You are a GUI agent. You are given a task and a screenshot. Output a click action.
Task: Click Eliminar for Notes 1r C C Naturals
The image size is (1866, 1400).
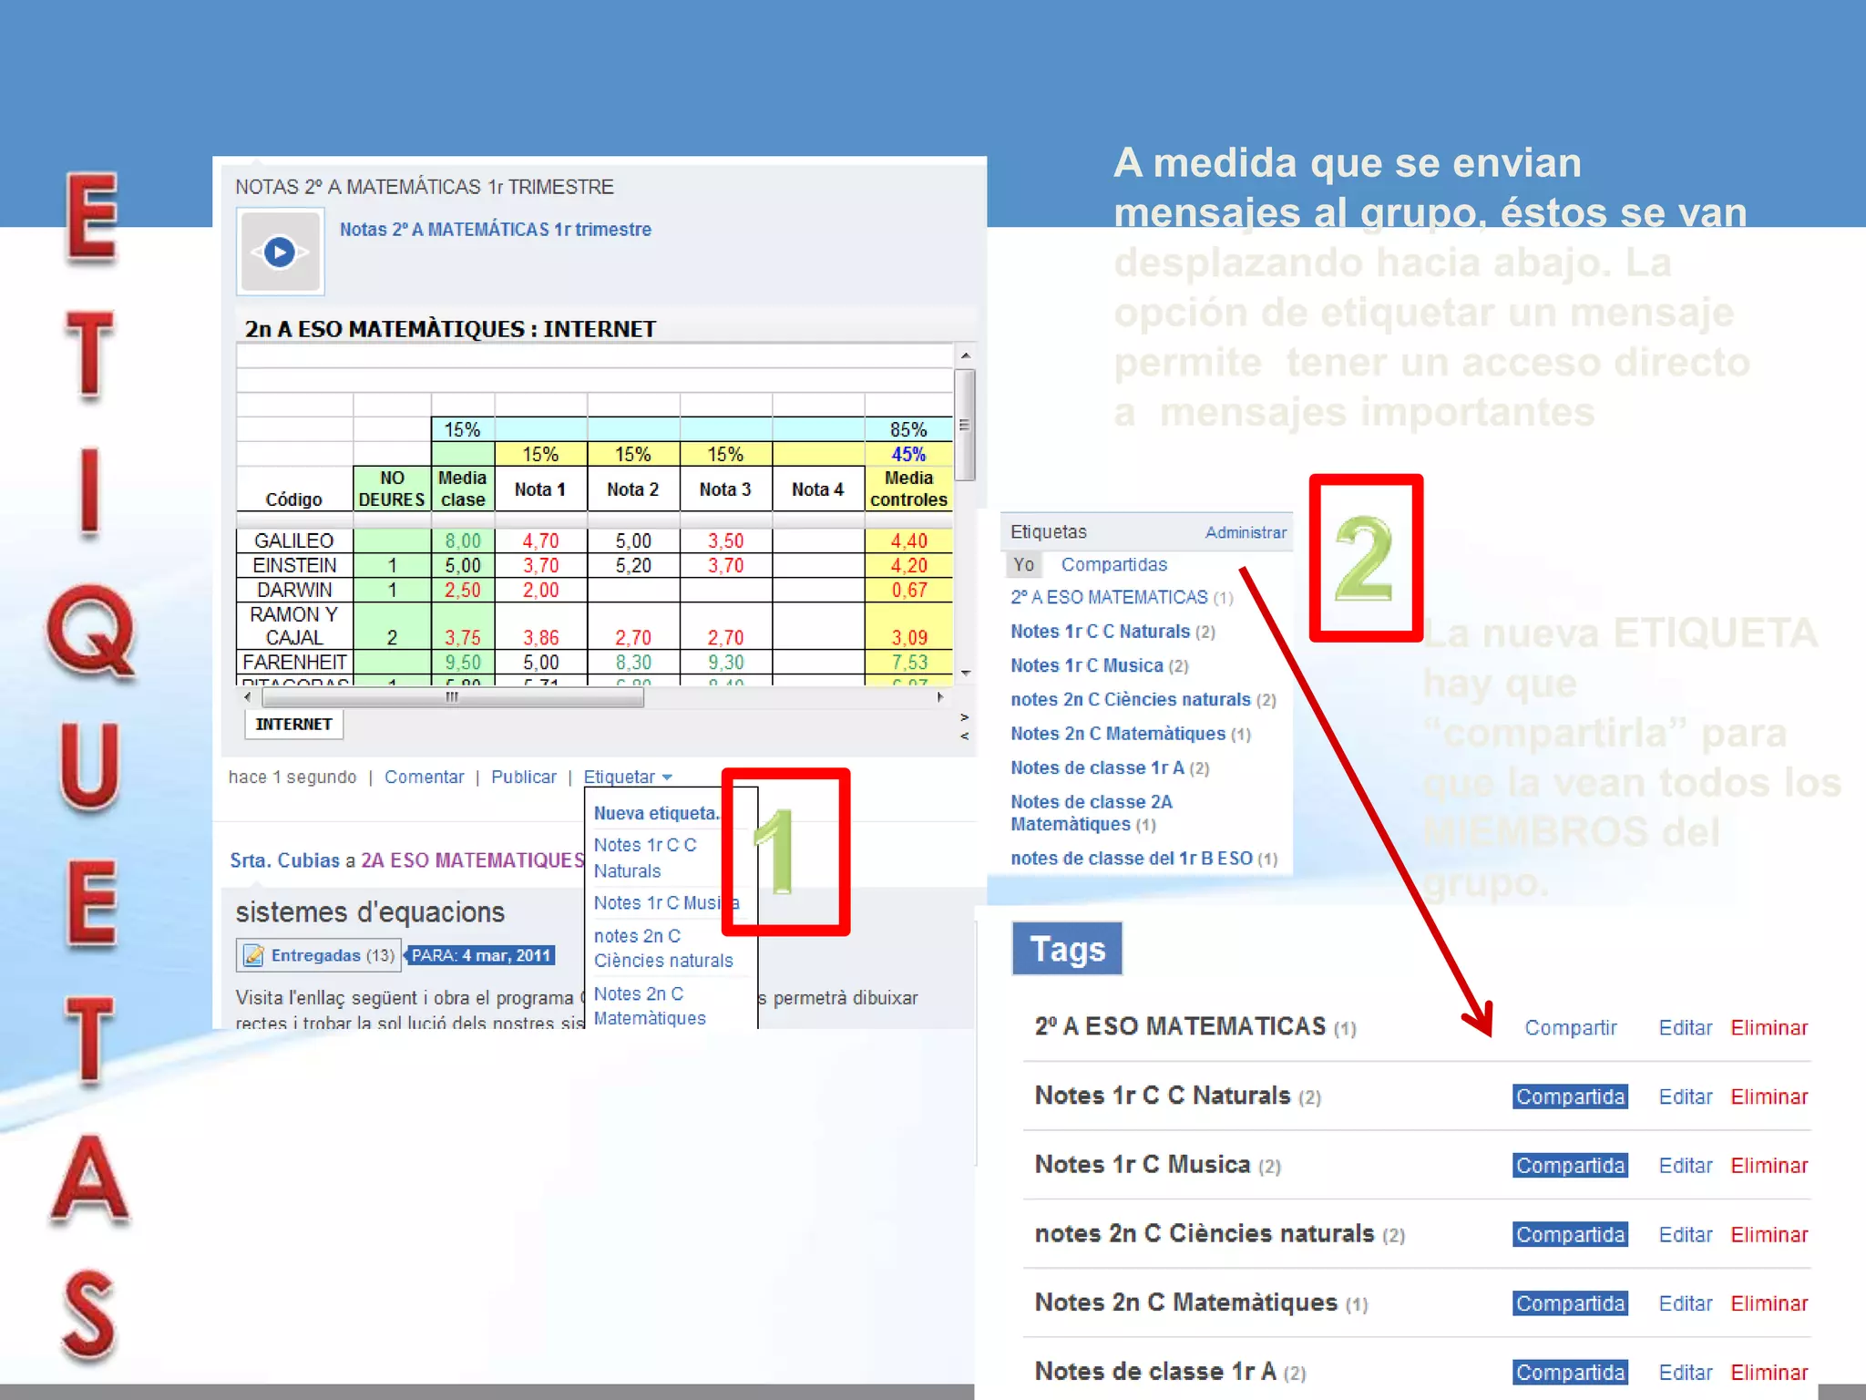pos(1769,1096)
